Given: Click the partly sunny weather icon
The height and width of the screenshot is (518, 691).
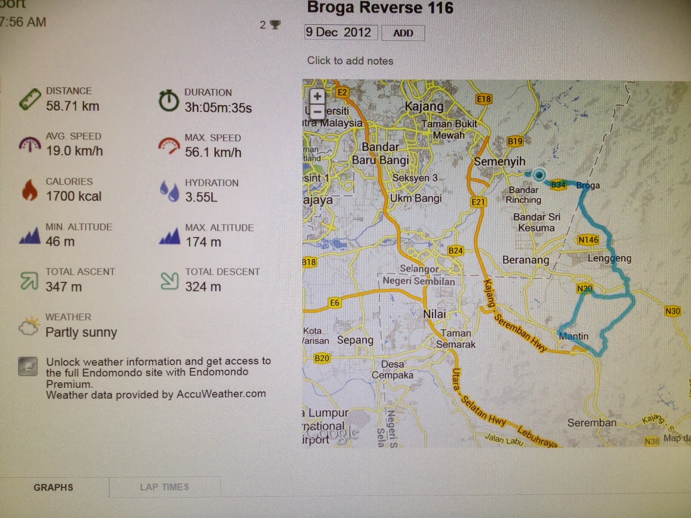Looking at the screenshot, I should point(29,327).
